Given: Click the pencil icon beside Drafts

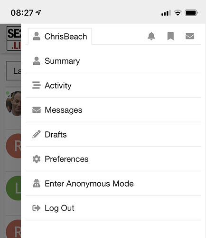Looking at the screenshot, I should [x=37, y=134].
